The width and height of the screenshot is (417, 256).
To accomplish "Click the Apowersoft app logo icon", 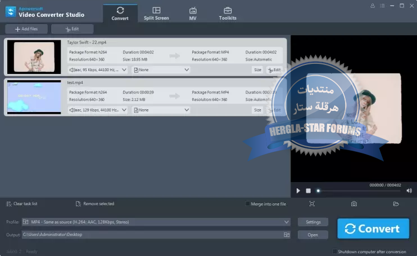I will tap(11, 12).
